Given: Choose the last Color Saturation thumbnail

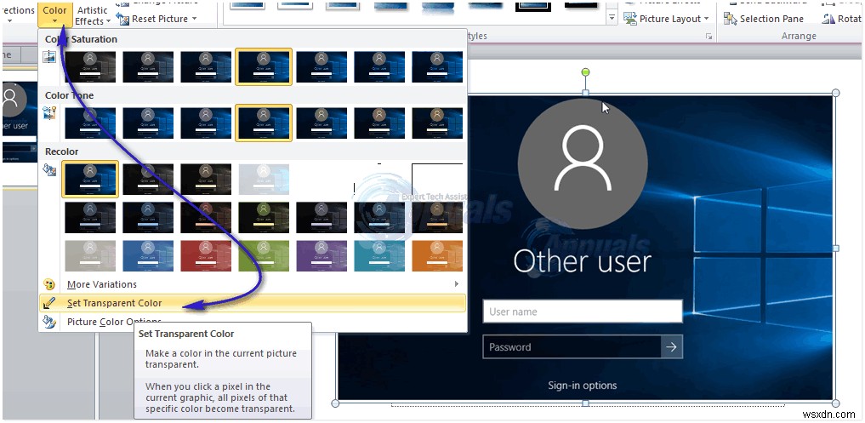Looking at the screenshot, I should (x=437, y=67).
